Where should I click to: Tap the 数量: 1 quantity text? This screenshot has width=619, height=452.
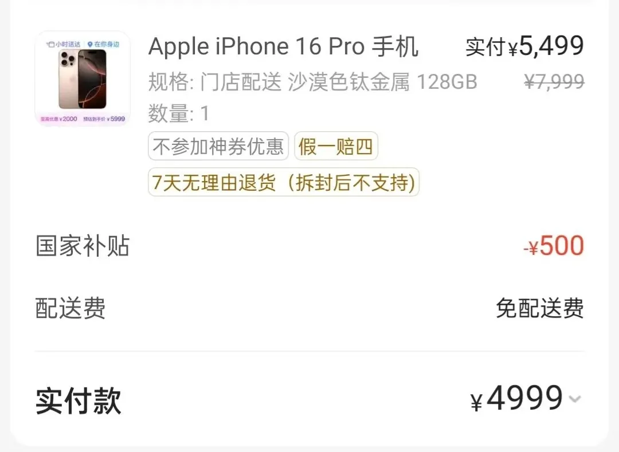[x=178, y=113]
